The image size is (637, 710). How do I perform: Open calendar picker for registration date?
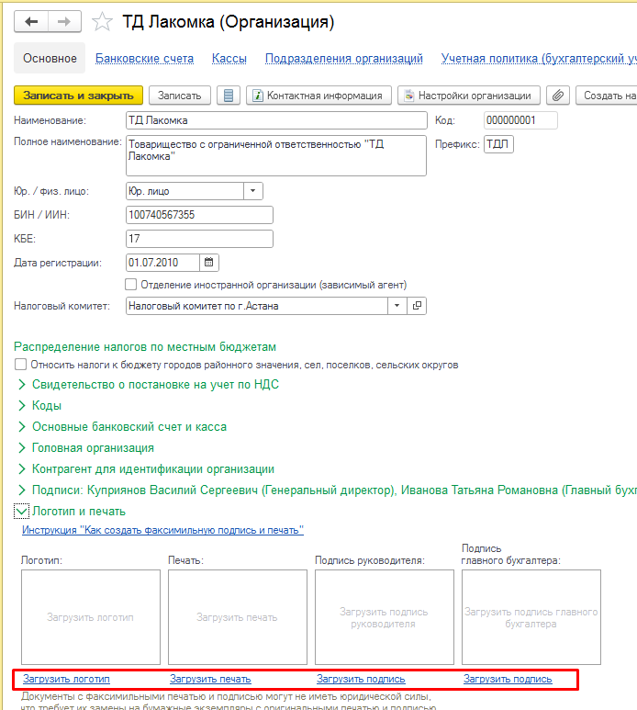[x=209, y=263]
